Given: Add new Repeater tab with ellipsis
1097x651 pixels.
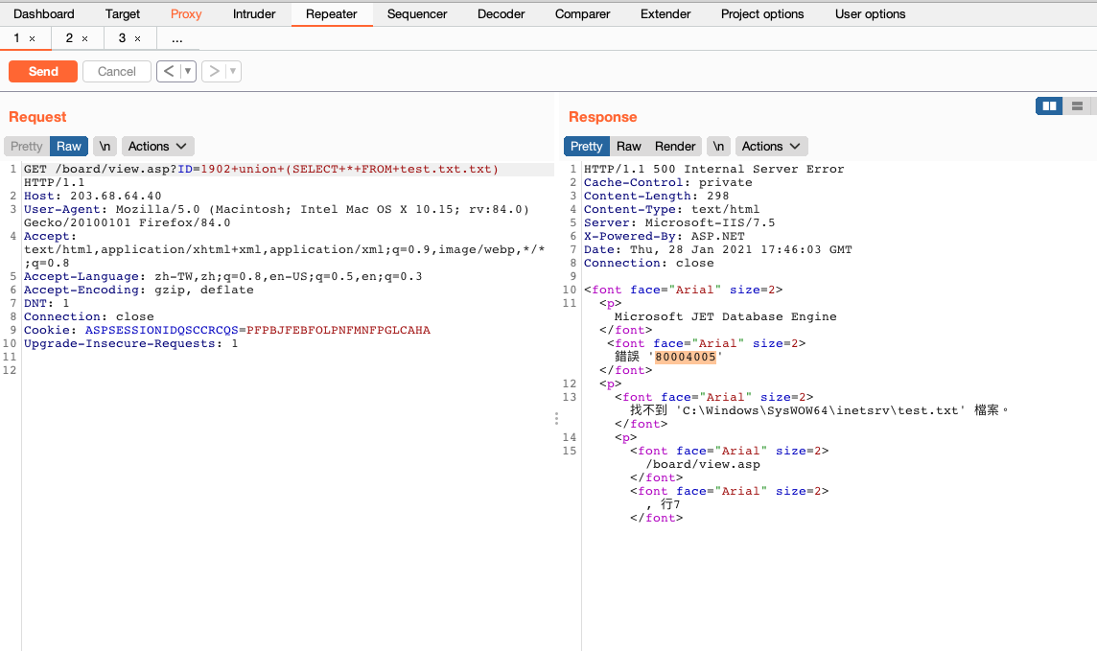Looking at the screenshot, I should (x=177, y=38).
